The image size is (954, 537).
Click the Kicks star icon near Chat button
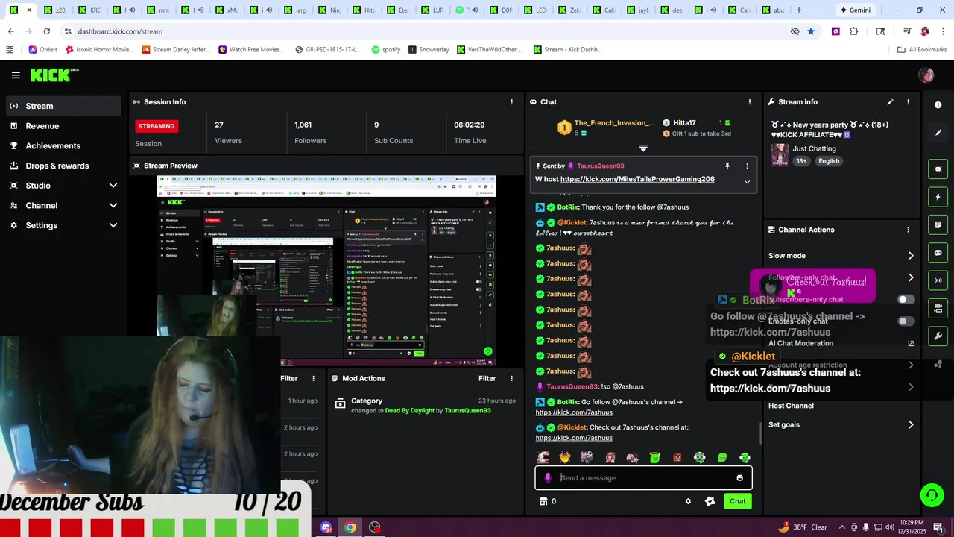pyautogui.click(x=710, y=501)
